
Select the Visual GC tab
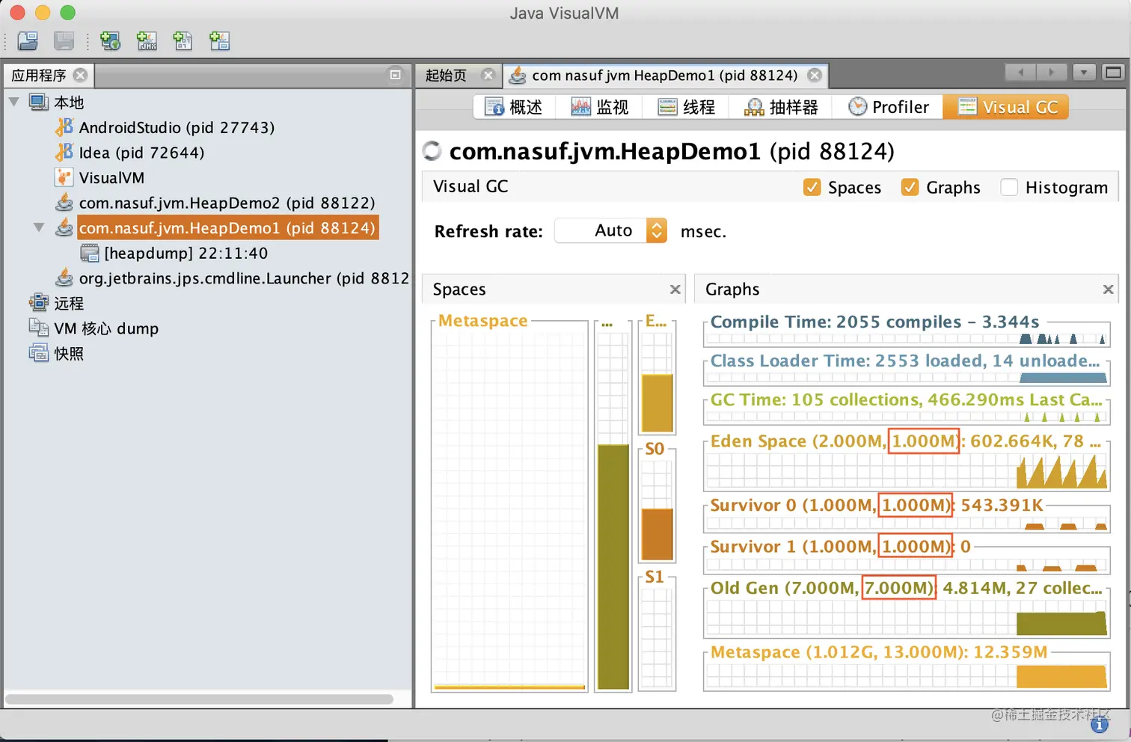click(1007, 107)
